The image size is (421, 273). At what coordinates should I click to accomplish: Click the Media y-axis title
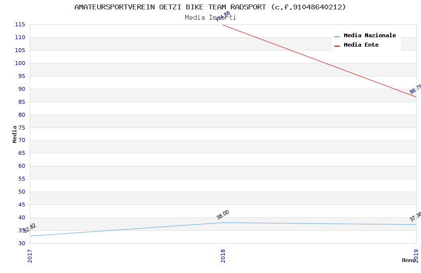pyautogui.click(x=14, y=134)
